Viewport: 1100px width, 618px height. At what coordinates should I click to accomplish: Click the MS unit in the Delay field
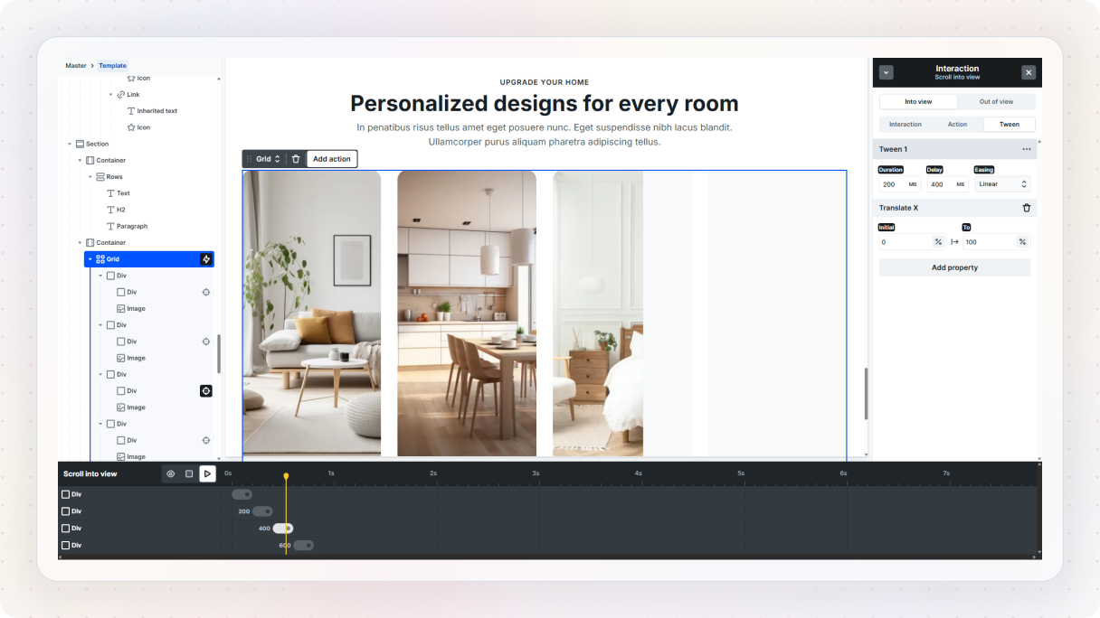961,184
